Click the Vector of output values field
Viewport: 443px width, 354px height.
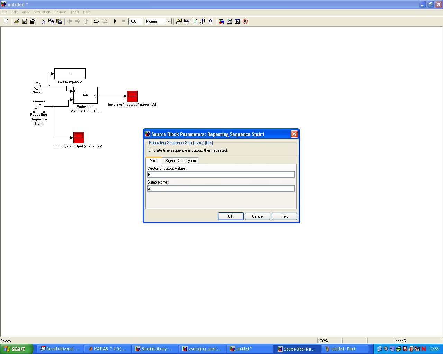221,175
